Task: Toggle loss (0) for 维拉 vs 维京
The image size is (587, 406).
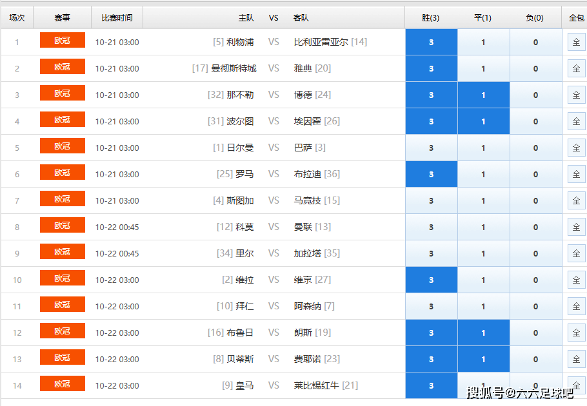Action: pos(535,280)
